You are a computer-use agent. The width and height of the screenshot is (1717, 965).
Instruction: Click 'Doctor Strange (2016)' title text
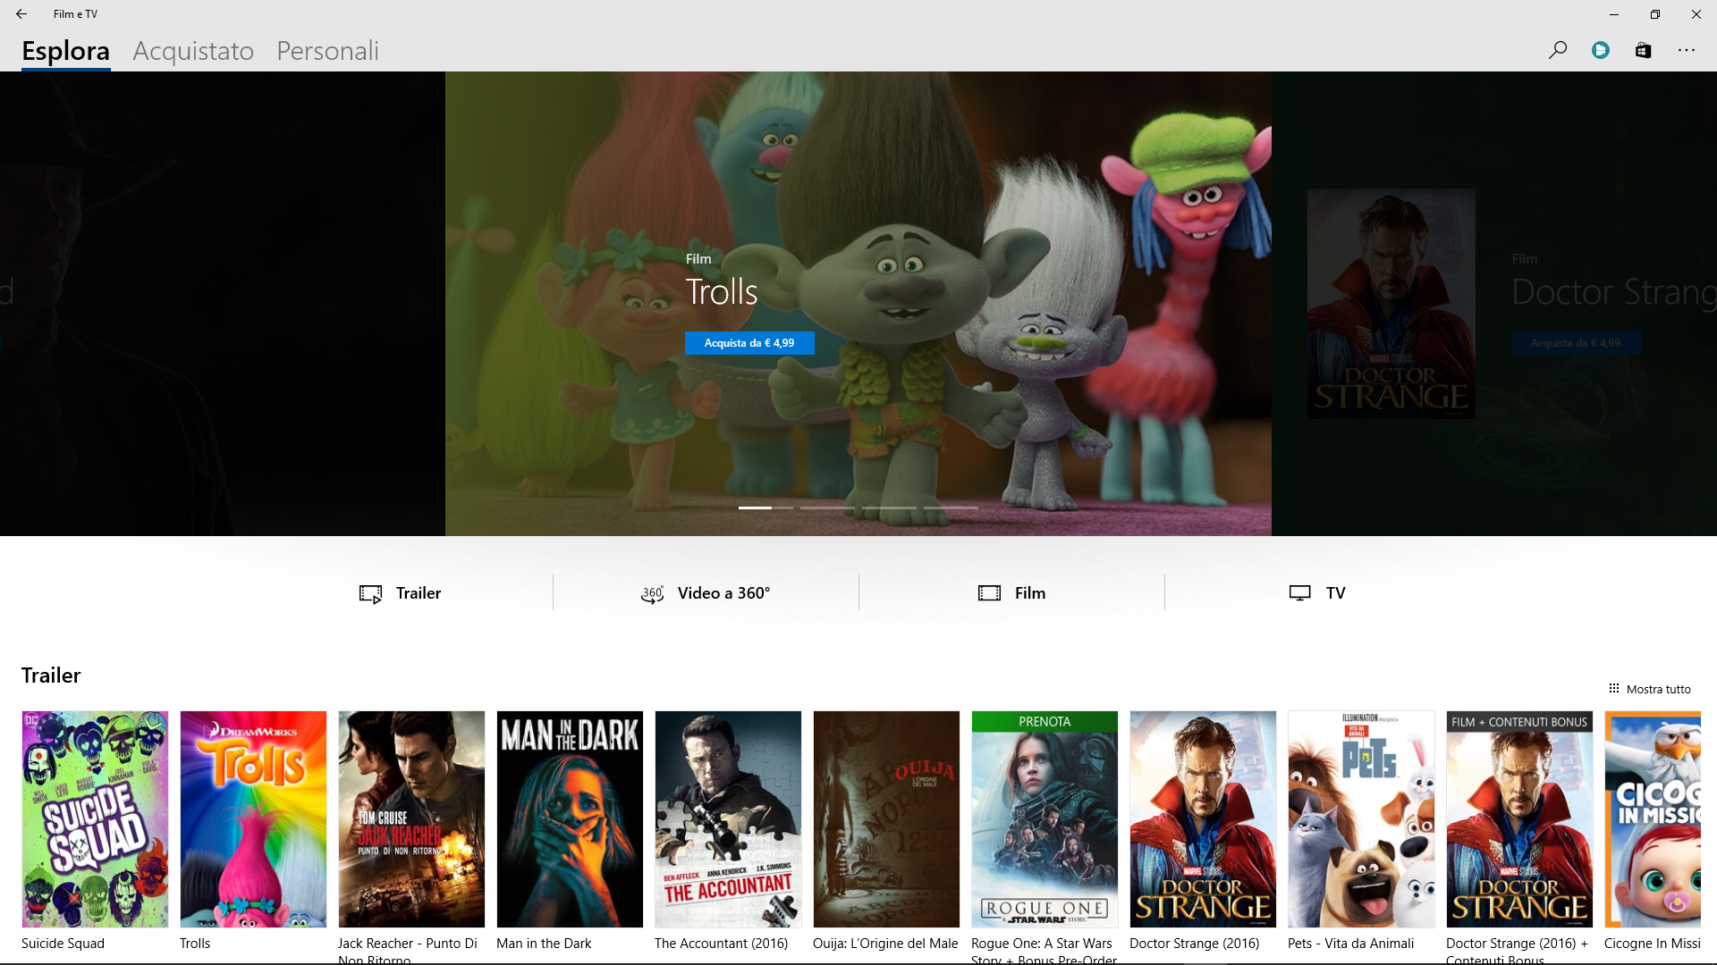pyautogui.click(x=1194, y=944)
